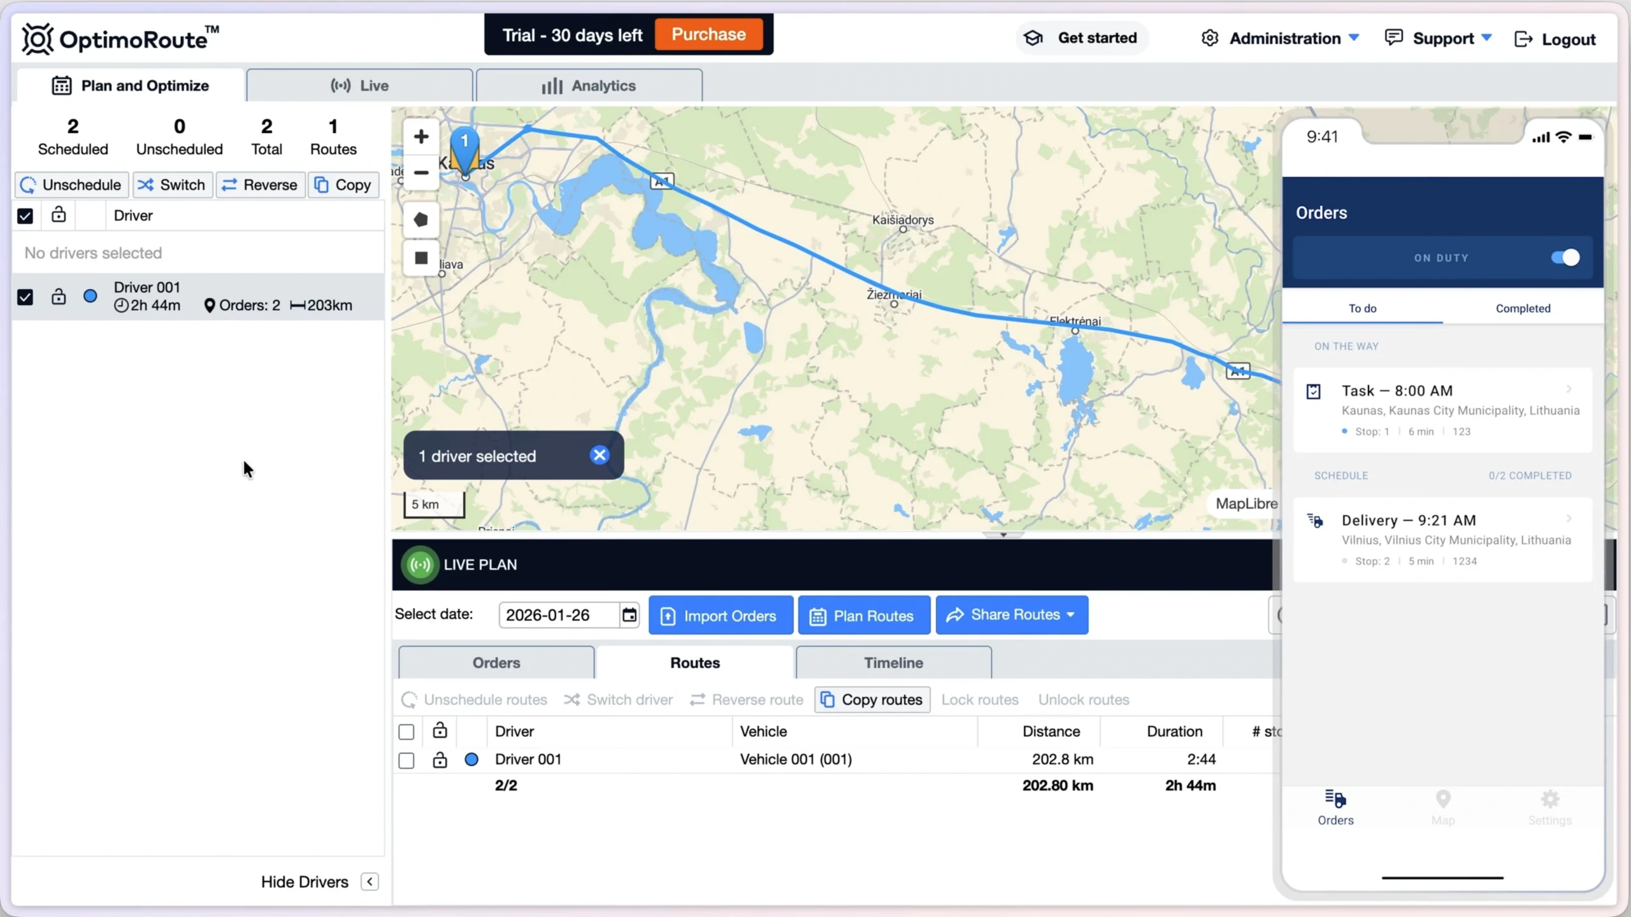Toggle the select-all drivers header checkbox
Image resolution: width=1631 pixels, height=917 pixels.
click(x=25, y=216)
